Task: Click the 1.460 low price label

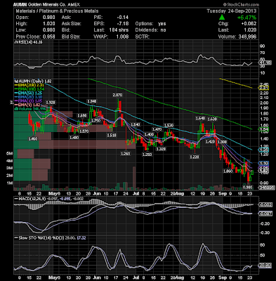Action: (x=32, y=139)
